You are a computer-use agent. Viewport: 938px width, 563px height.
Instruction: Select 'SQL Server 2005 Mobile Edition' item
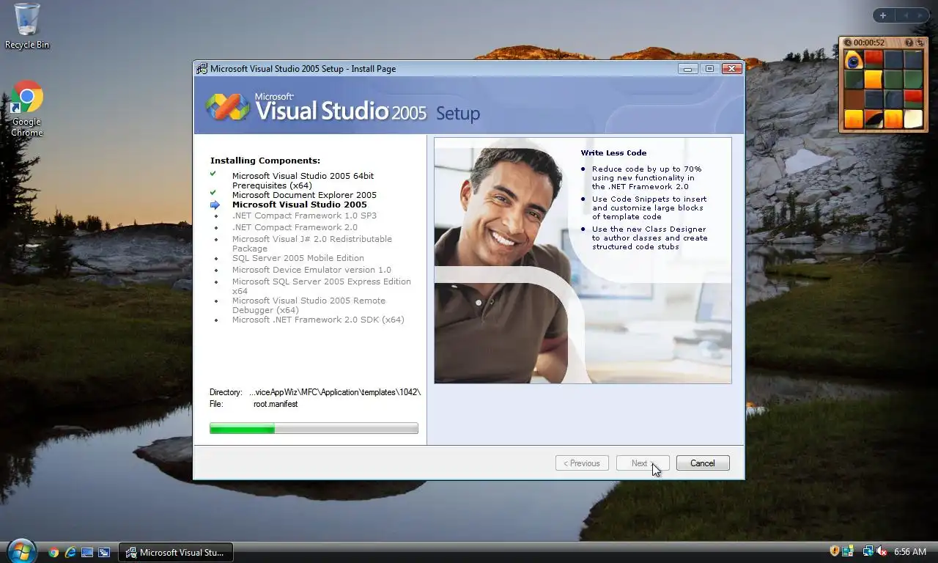(298, 258)
